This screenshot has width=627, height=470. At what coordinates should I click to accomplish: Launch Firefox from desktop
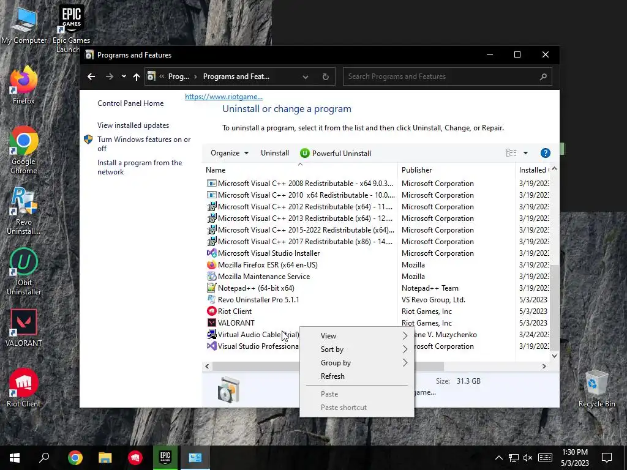click(24, 86)
